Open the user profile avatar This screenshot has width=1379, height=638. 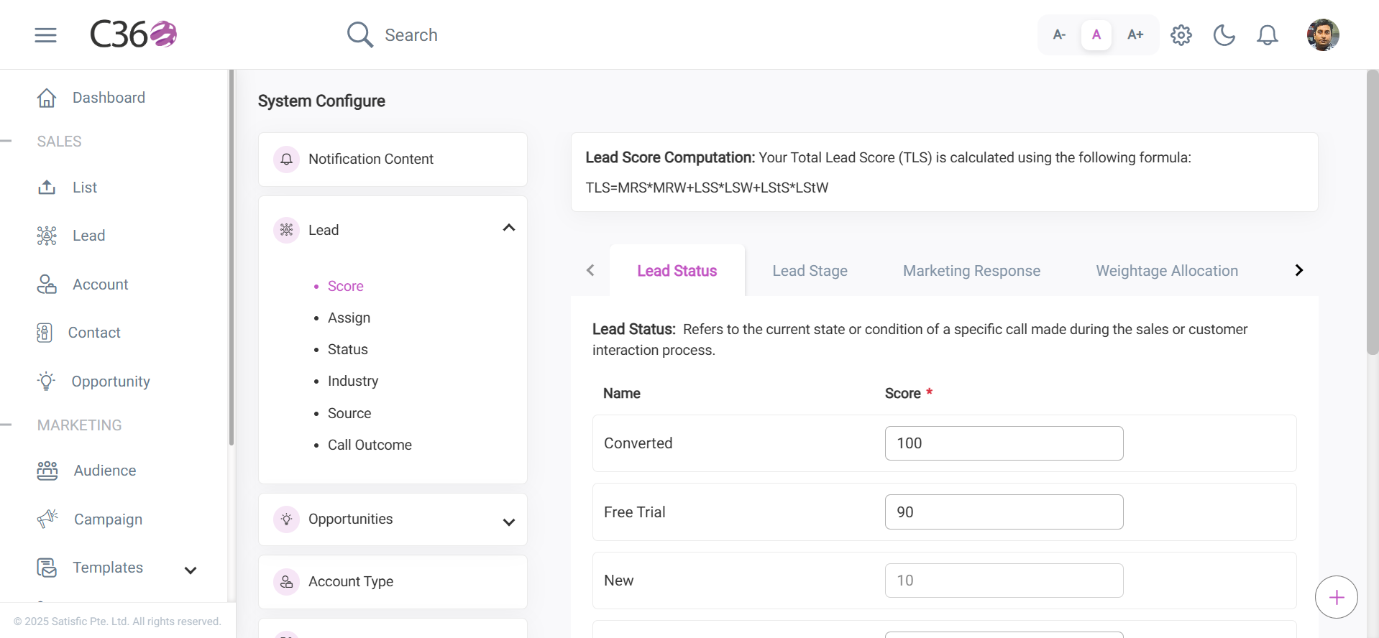pos(1323,34)
